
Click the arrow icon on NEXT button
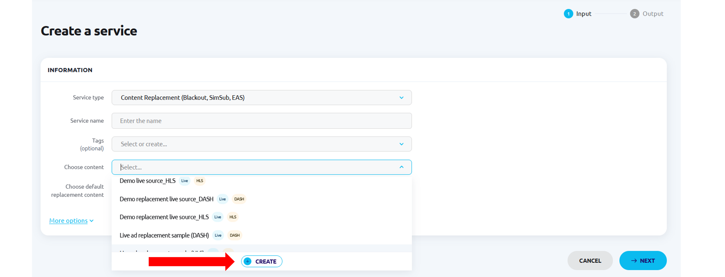click(634, 261)
